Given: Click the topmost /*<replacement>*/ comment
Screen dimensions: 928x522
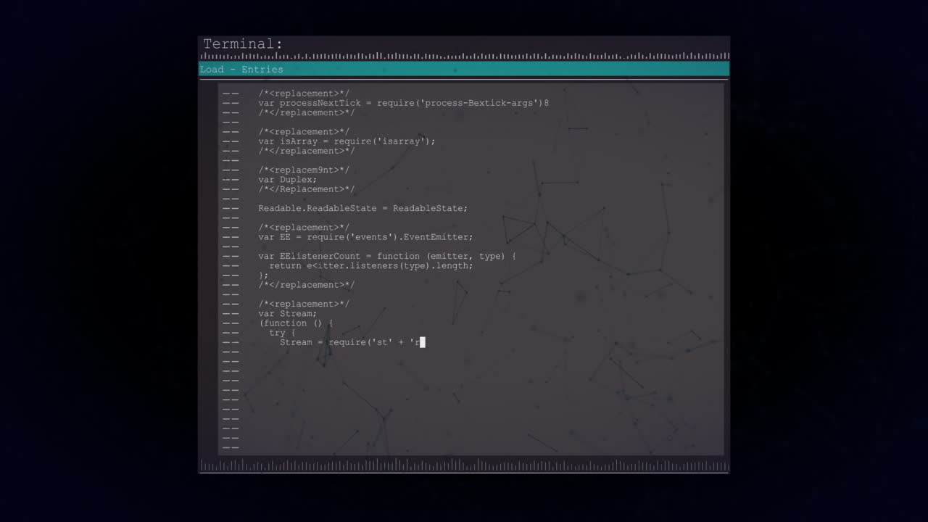Looking at the screenshot, I should [x=304, y=93].
